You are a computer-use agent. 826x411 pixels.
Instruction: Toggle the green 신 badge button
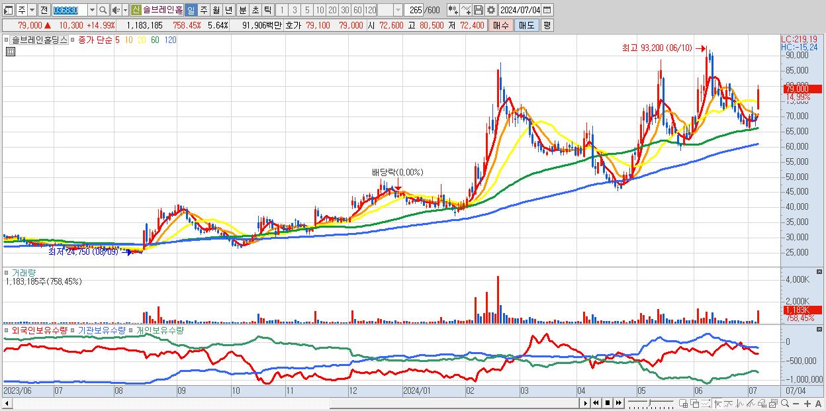(x=136, y=10)
